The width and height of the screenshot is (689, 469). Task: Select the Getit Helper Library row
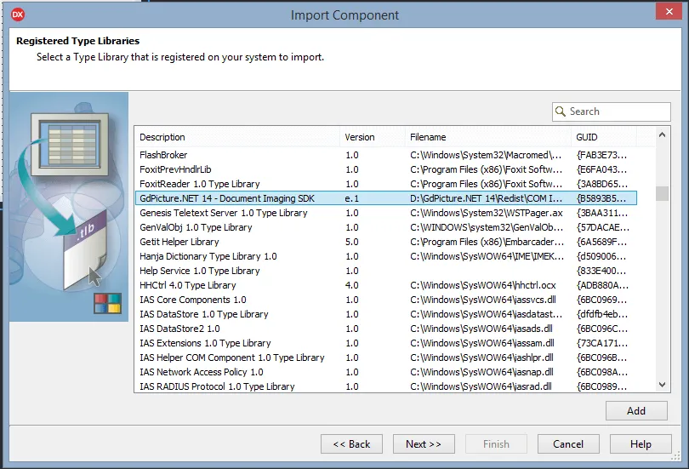pos(386,242)
